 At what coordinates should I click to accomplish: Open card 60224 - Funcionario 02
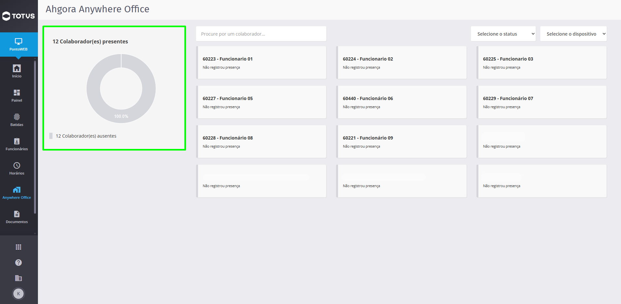401,62
